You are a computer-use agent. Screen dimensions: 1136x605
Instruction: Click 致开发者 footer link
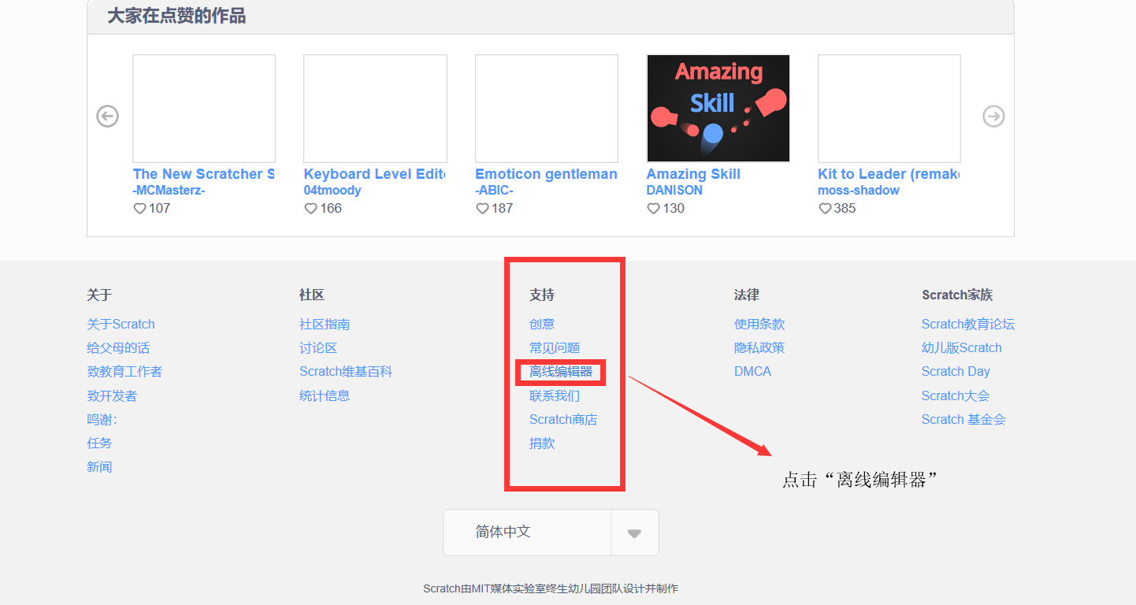[112, 396]
